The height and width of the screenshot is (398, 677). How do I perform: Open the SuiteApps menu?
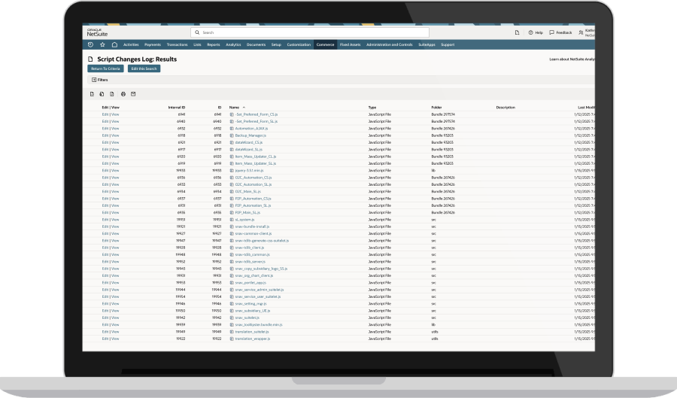tap(427, 44)
